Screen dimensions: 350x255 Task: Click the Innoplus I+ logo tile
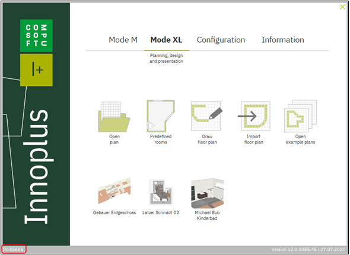[36, 70]
